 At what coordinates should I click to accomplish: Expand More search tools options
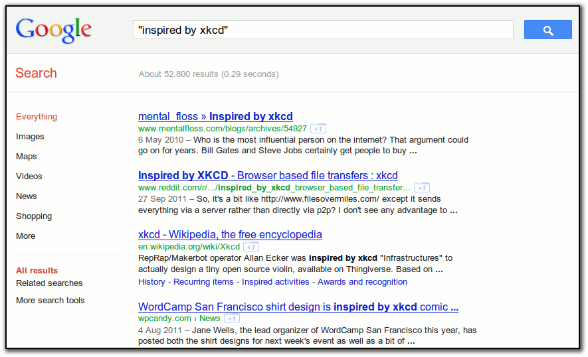click(50, 301)
